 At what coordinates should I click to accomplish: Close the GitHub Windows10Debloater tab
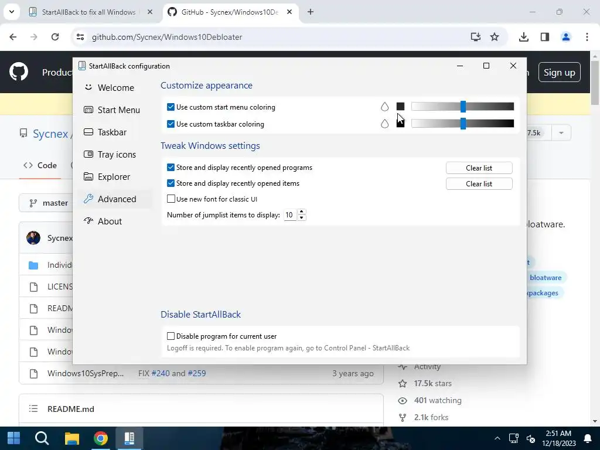pyautogui.click(x=289, y=12)
